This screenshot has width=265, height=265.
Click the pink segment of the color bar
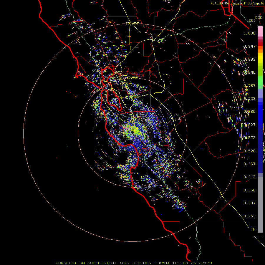pos(260,32)
